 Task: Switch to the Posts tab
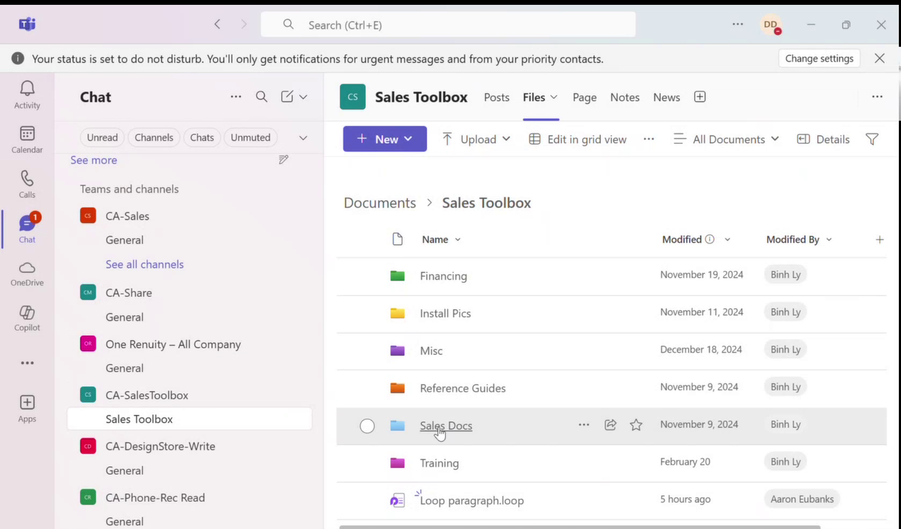[496, 97]
